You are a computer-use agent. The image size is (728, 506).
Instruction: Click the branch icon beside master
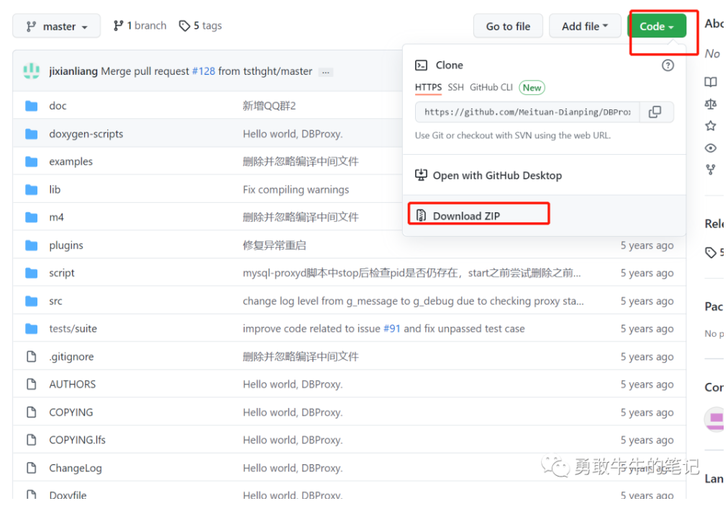[31, 27]
